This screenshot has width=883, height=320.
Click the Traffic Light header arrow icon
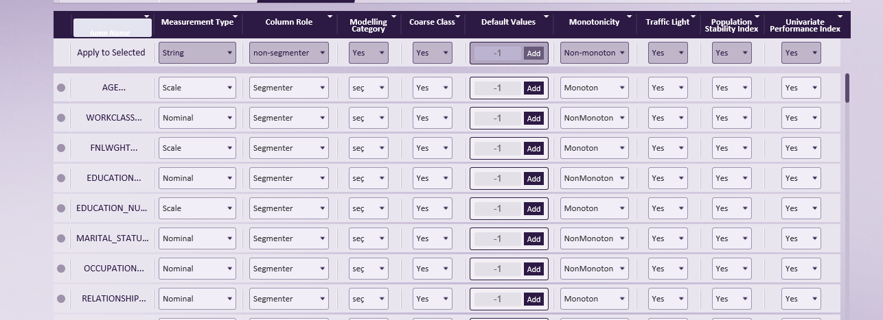(693, 16)
